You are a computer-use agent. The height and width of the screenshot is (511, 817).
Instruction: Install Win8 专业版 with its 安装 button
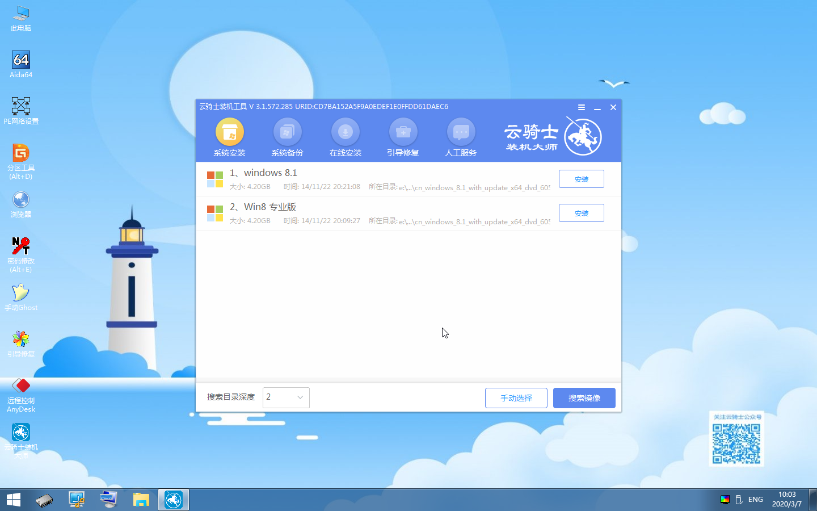(x=582, y=213)
